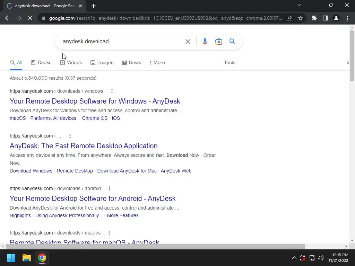Open the volume control in tray
The height and width of the screenshot is (266, 355).
coord(321,258)
